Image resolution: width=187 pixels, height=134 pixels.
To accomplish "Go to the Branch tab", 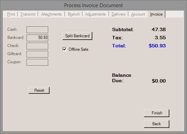I will (74, 14).
